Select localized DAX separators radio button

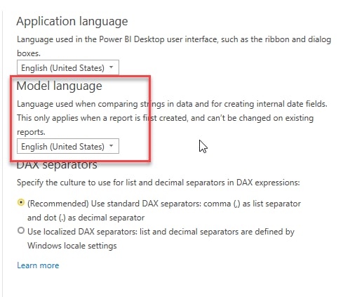pyautogui.click(x=21, y=231)
